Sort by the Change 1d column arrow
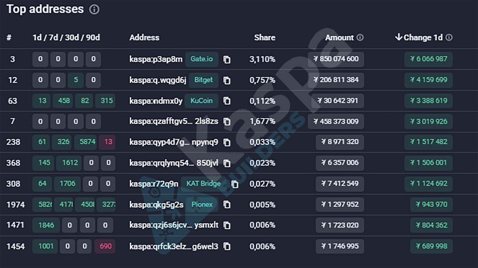The width and height of the screenshot is (478, 268). click(398, 37)
